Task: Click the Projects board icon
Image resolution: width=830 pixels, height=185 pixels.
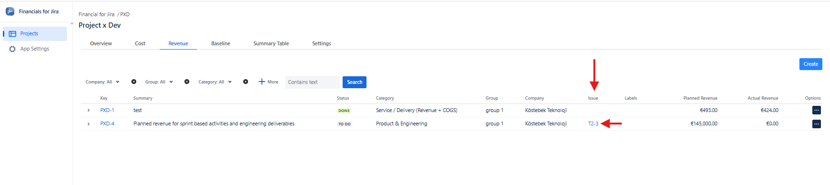Action: (12, 34)
